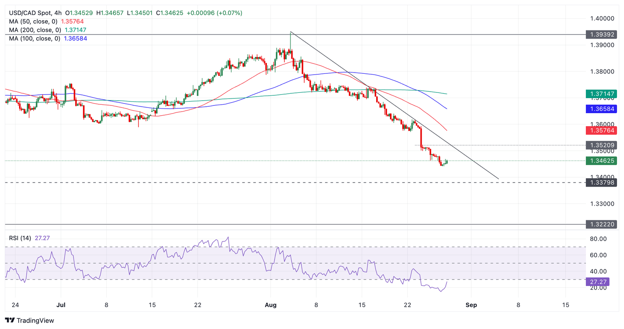Click the green 1.37147 price tag

tap(601, 94)
